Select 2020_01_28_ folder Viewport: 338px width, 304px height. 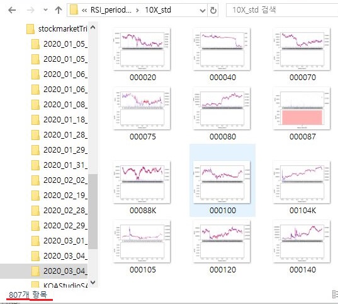pos(59,135)
